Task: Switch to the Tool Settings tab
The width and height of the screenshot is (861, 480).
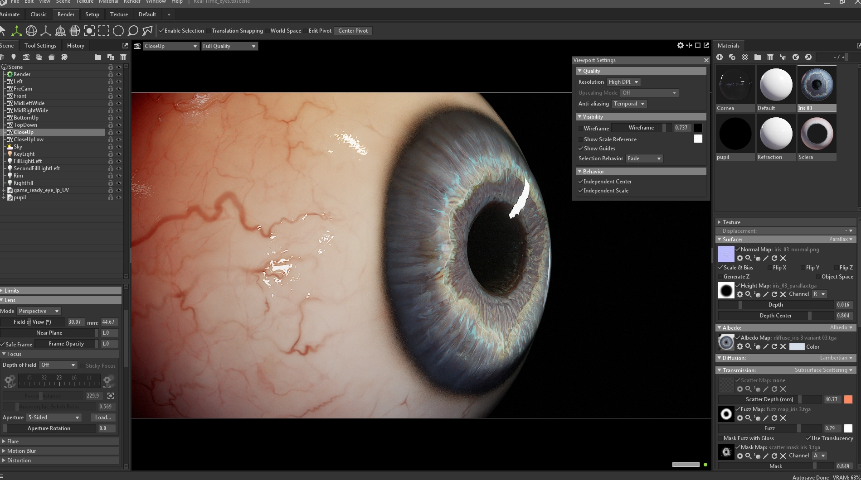Action: coord(40,46)
